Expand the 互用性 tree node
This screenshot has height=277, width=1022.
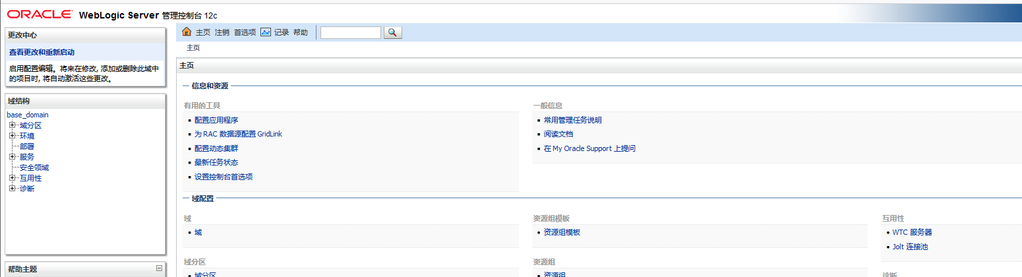coord(13,178)
